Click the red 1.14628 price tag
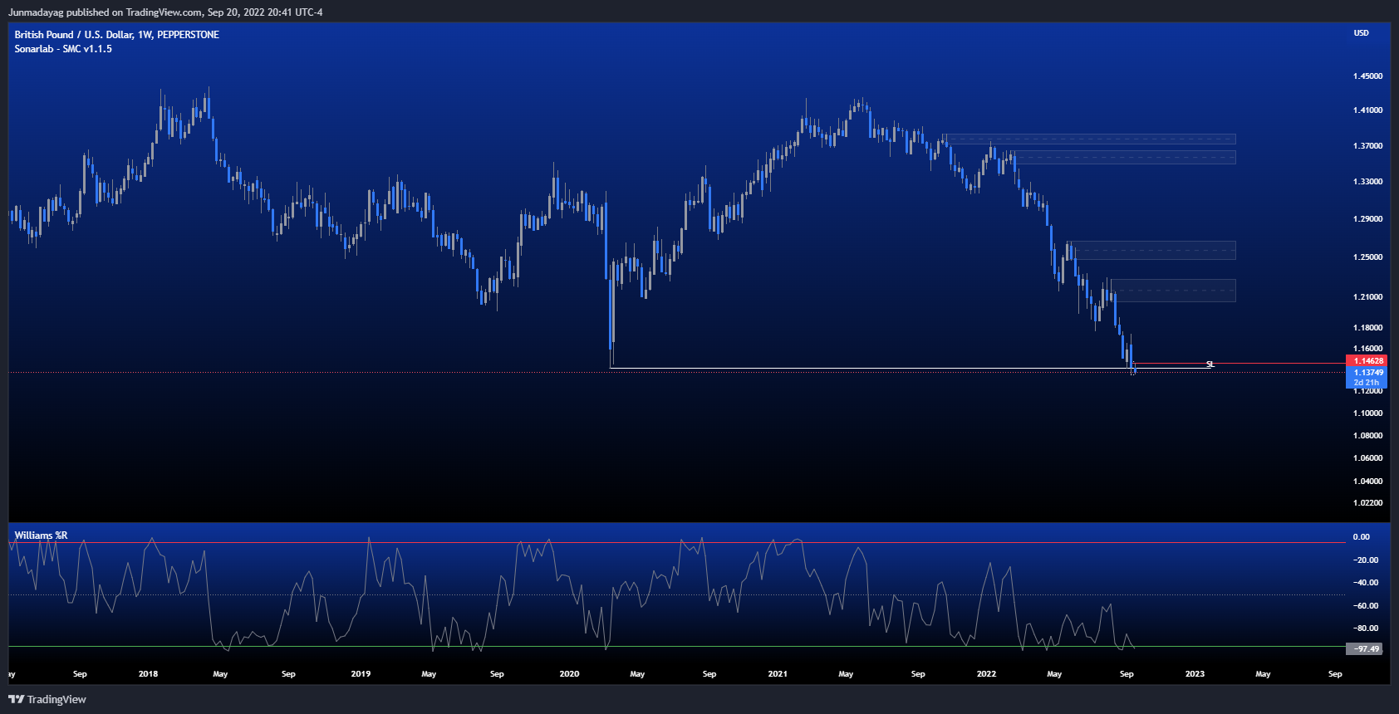 click(1368, 361)
